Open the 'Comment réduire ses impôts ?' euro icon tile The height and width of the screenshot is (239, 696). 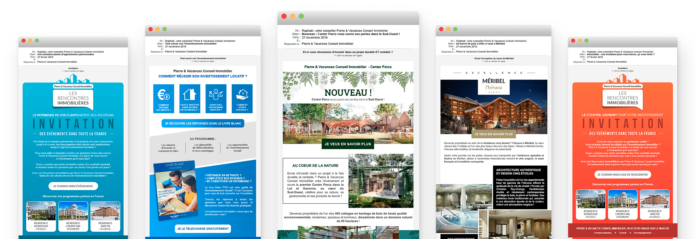(x=164, y=99)
